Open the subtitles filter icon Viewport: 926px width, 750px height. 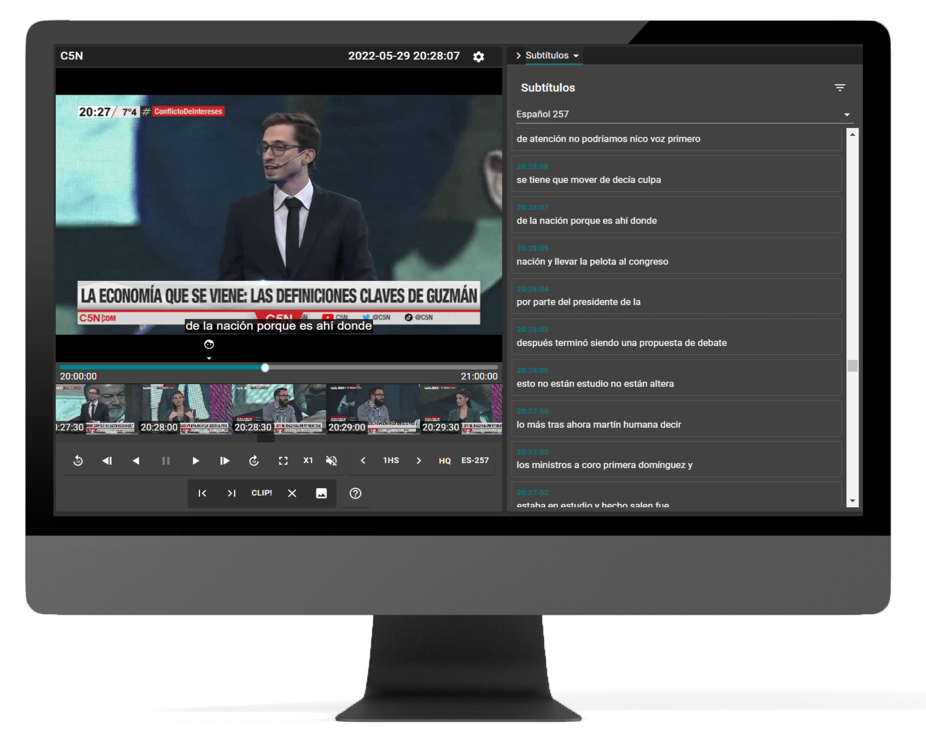[x=840, y=88]
